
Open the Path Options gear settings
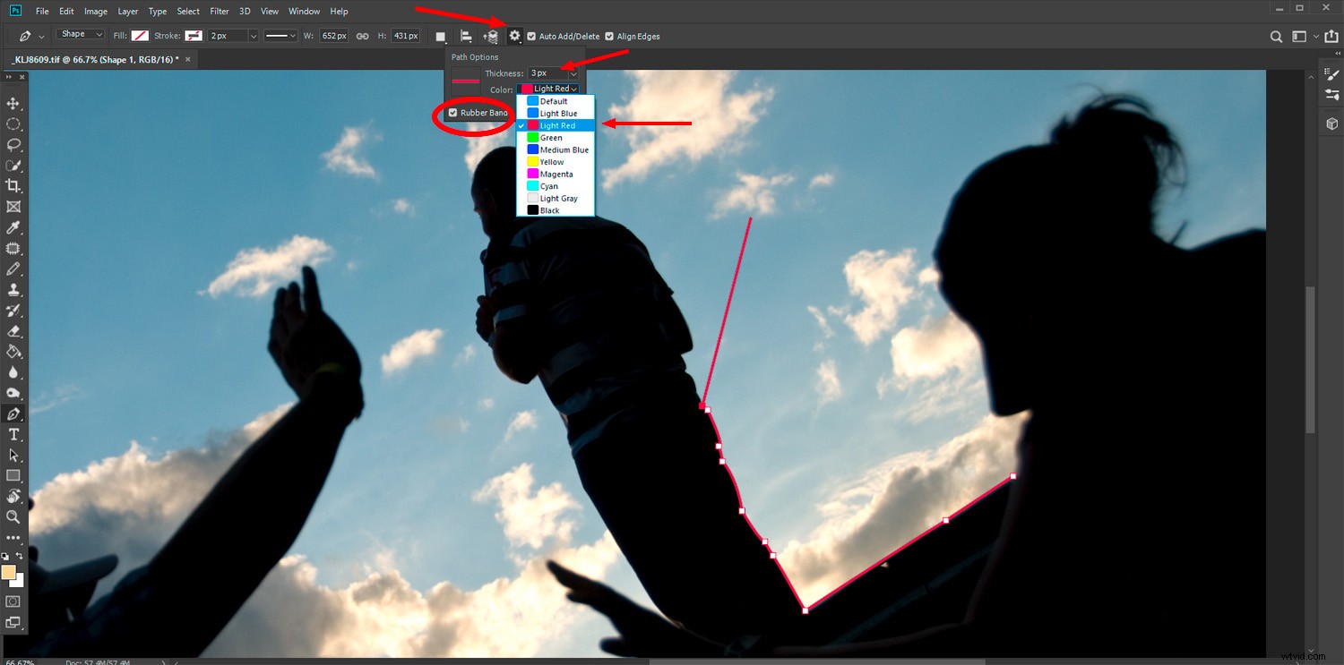pos(513,36)
